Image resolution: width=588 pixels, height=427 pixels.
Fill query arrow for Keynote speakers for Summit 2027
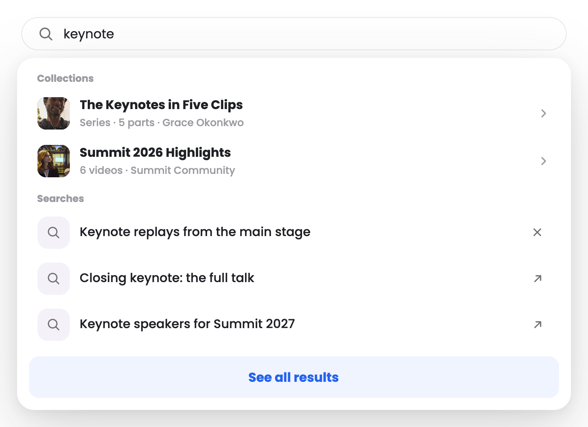(538, 324)
